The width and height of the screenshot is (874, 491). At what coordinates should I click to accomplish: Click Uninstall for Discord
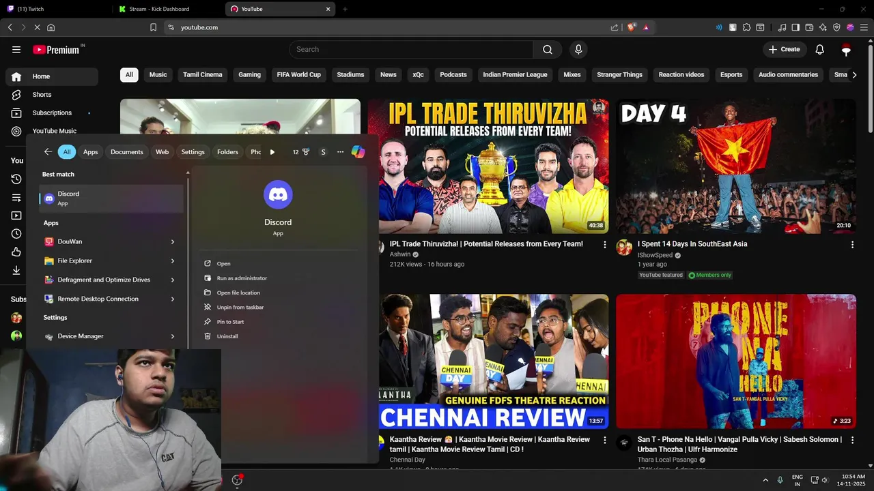pos(227,336)
